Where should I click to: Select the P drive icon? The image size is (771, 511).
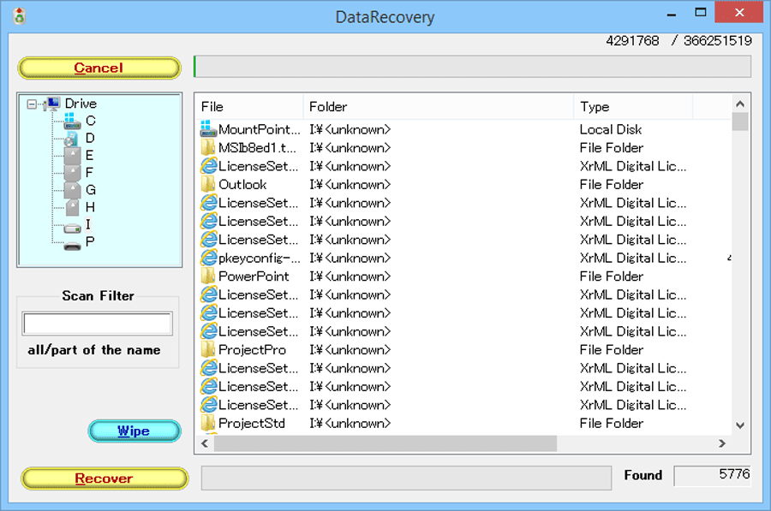point(72,246)
